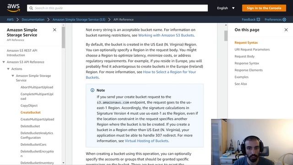Image resolution: width=293 pixels, height=165 pixels.
Task: Open Amazon Simple Storage Service (S3) breadcrumb
Action: click(x=79, y=19)
